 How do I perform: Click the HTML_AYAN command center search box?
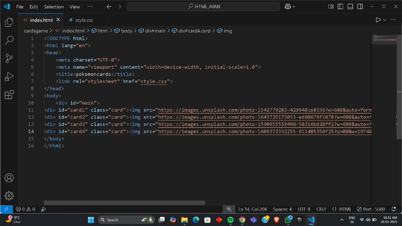coord(203,6)
